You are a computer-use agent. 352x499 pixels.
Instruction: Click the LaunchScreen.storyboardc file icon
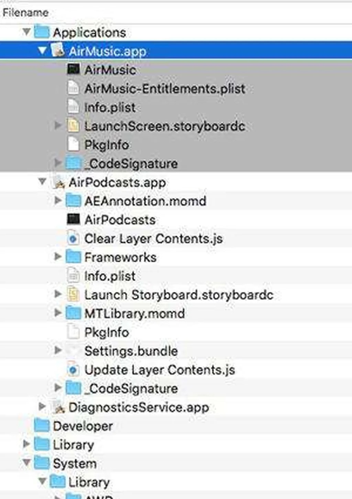click(x=73, y=126)
